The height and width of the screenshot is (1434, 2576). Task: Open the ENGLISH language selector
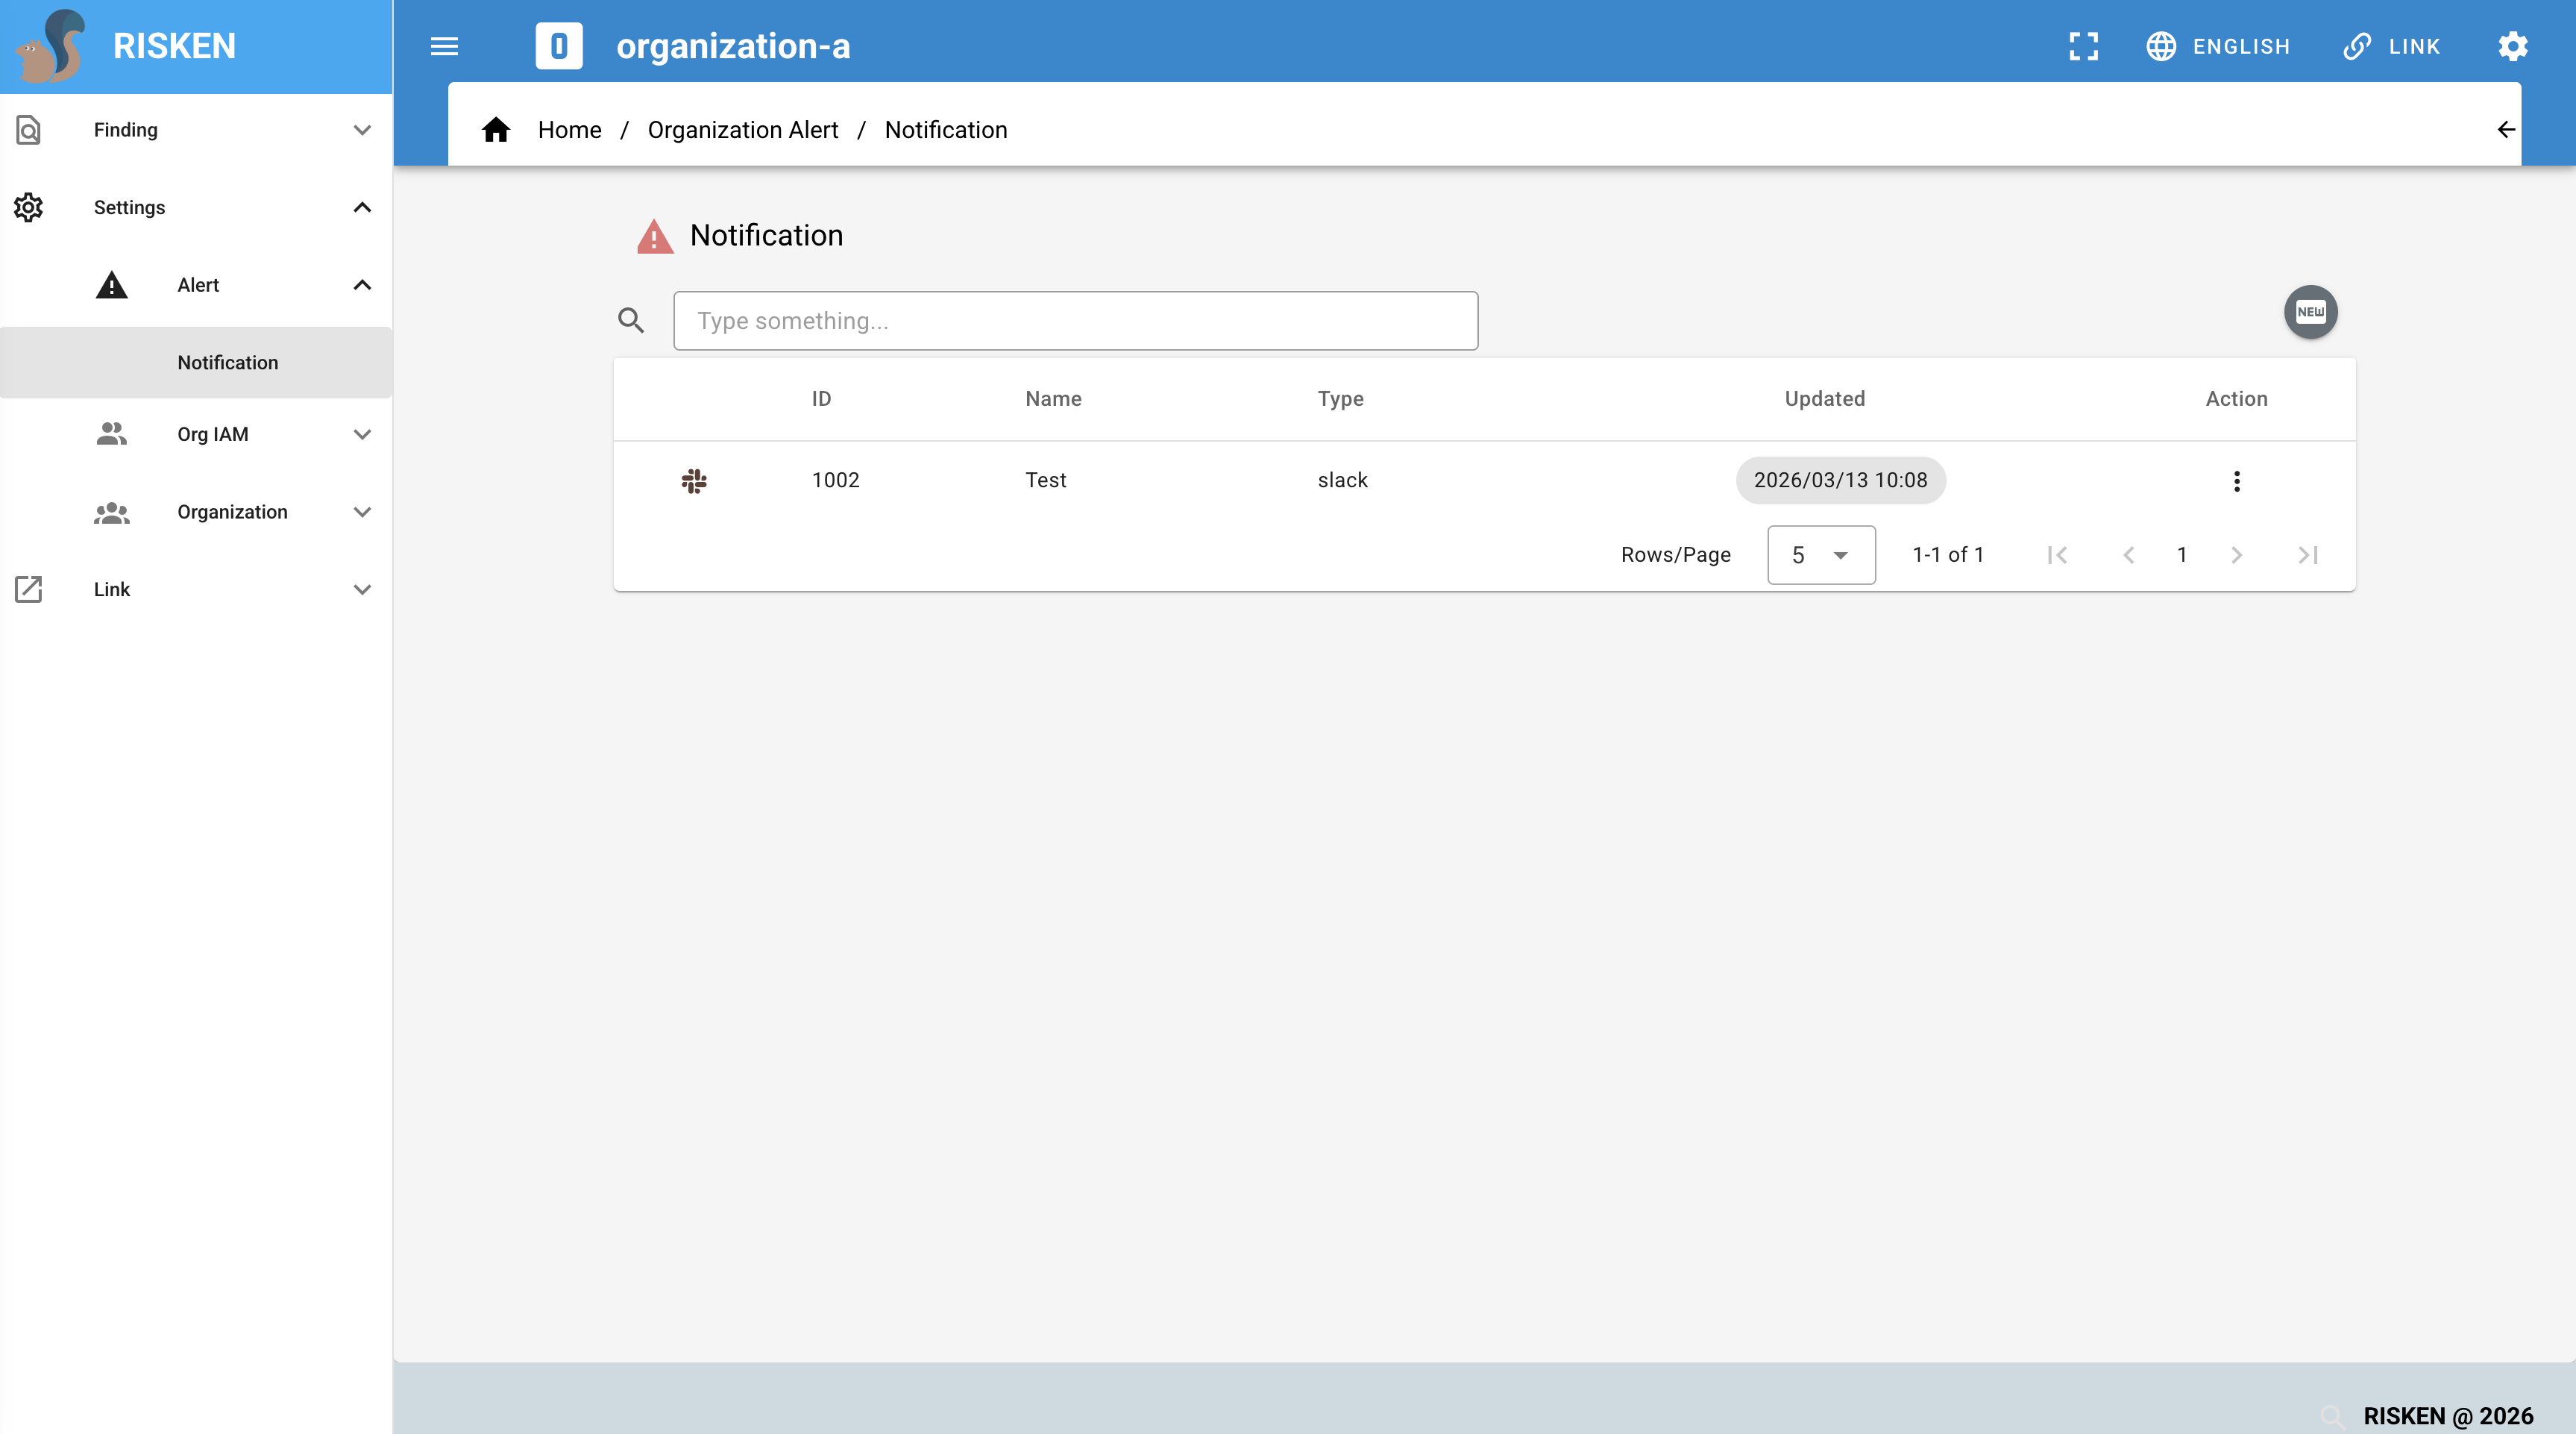click(2218, 46)
